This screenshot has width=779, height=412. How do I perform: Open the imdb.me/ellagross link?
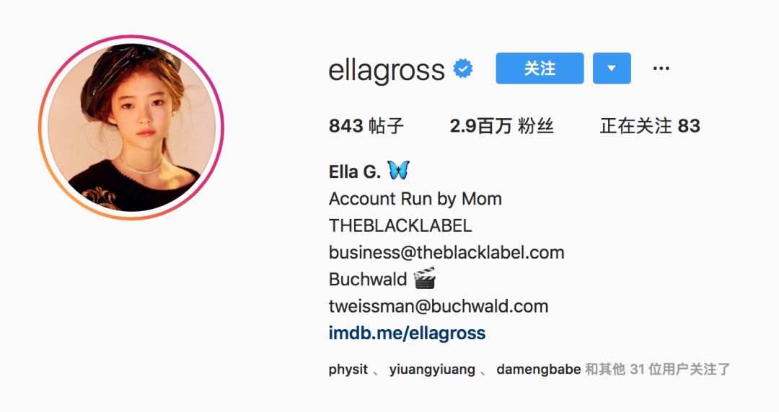pos(407,333)
